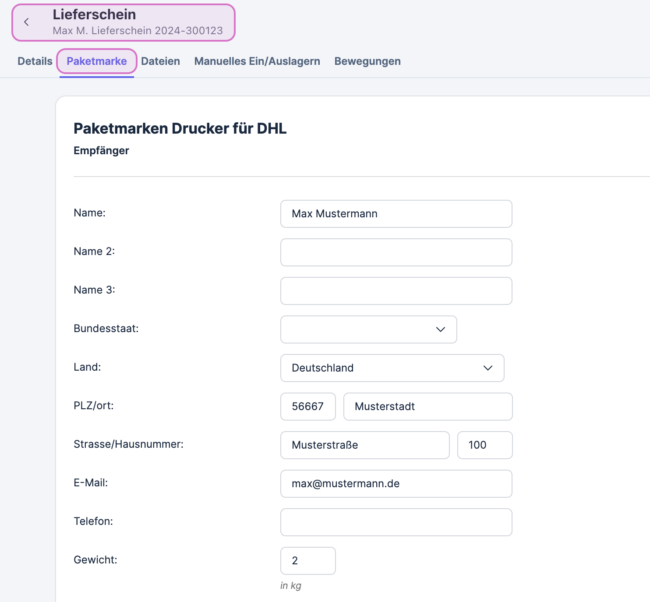
Task: Show the Bewegungen tab
Action: pos(367,61)
